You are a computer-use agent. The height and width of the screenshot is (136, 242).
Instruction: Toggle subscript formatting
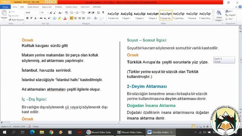tap(45, 18)
